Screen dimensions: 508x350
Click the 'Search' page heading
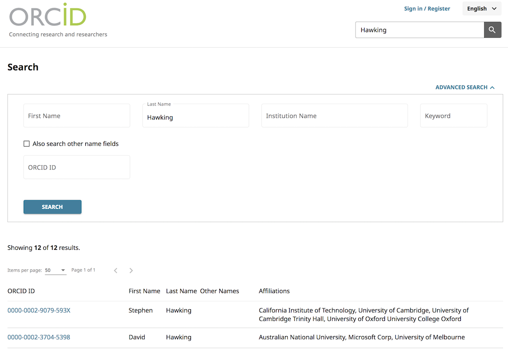23,67
